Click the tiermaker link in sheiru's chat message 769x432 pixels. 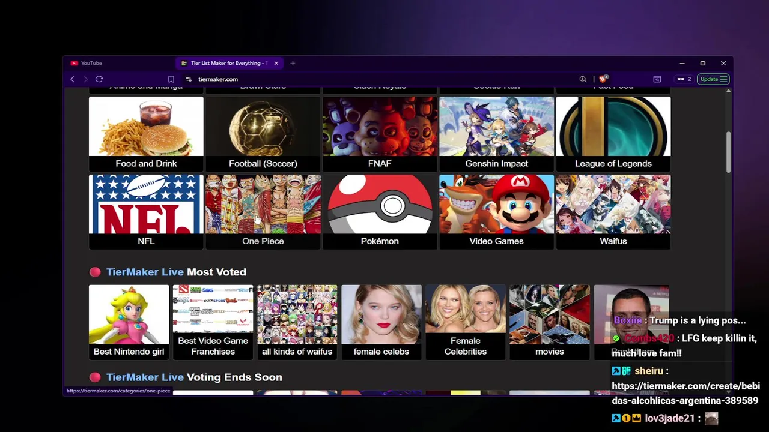click(685, 393)
